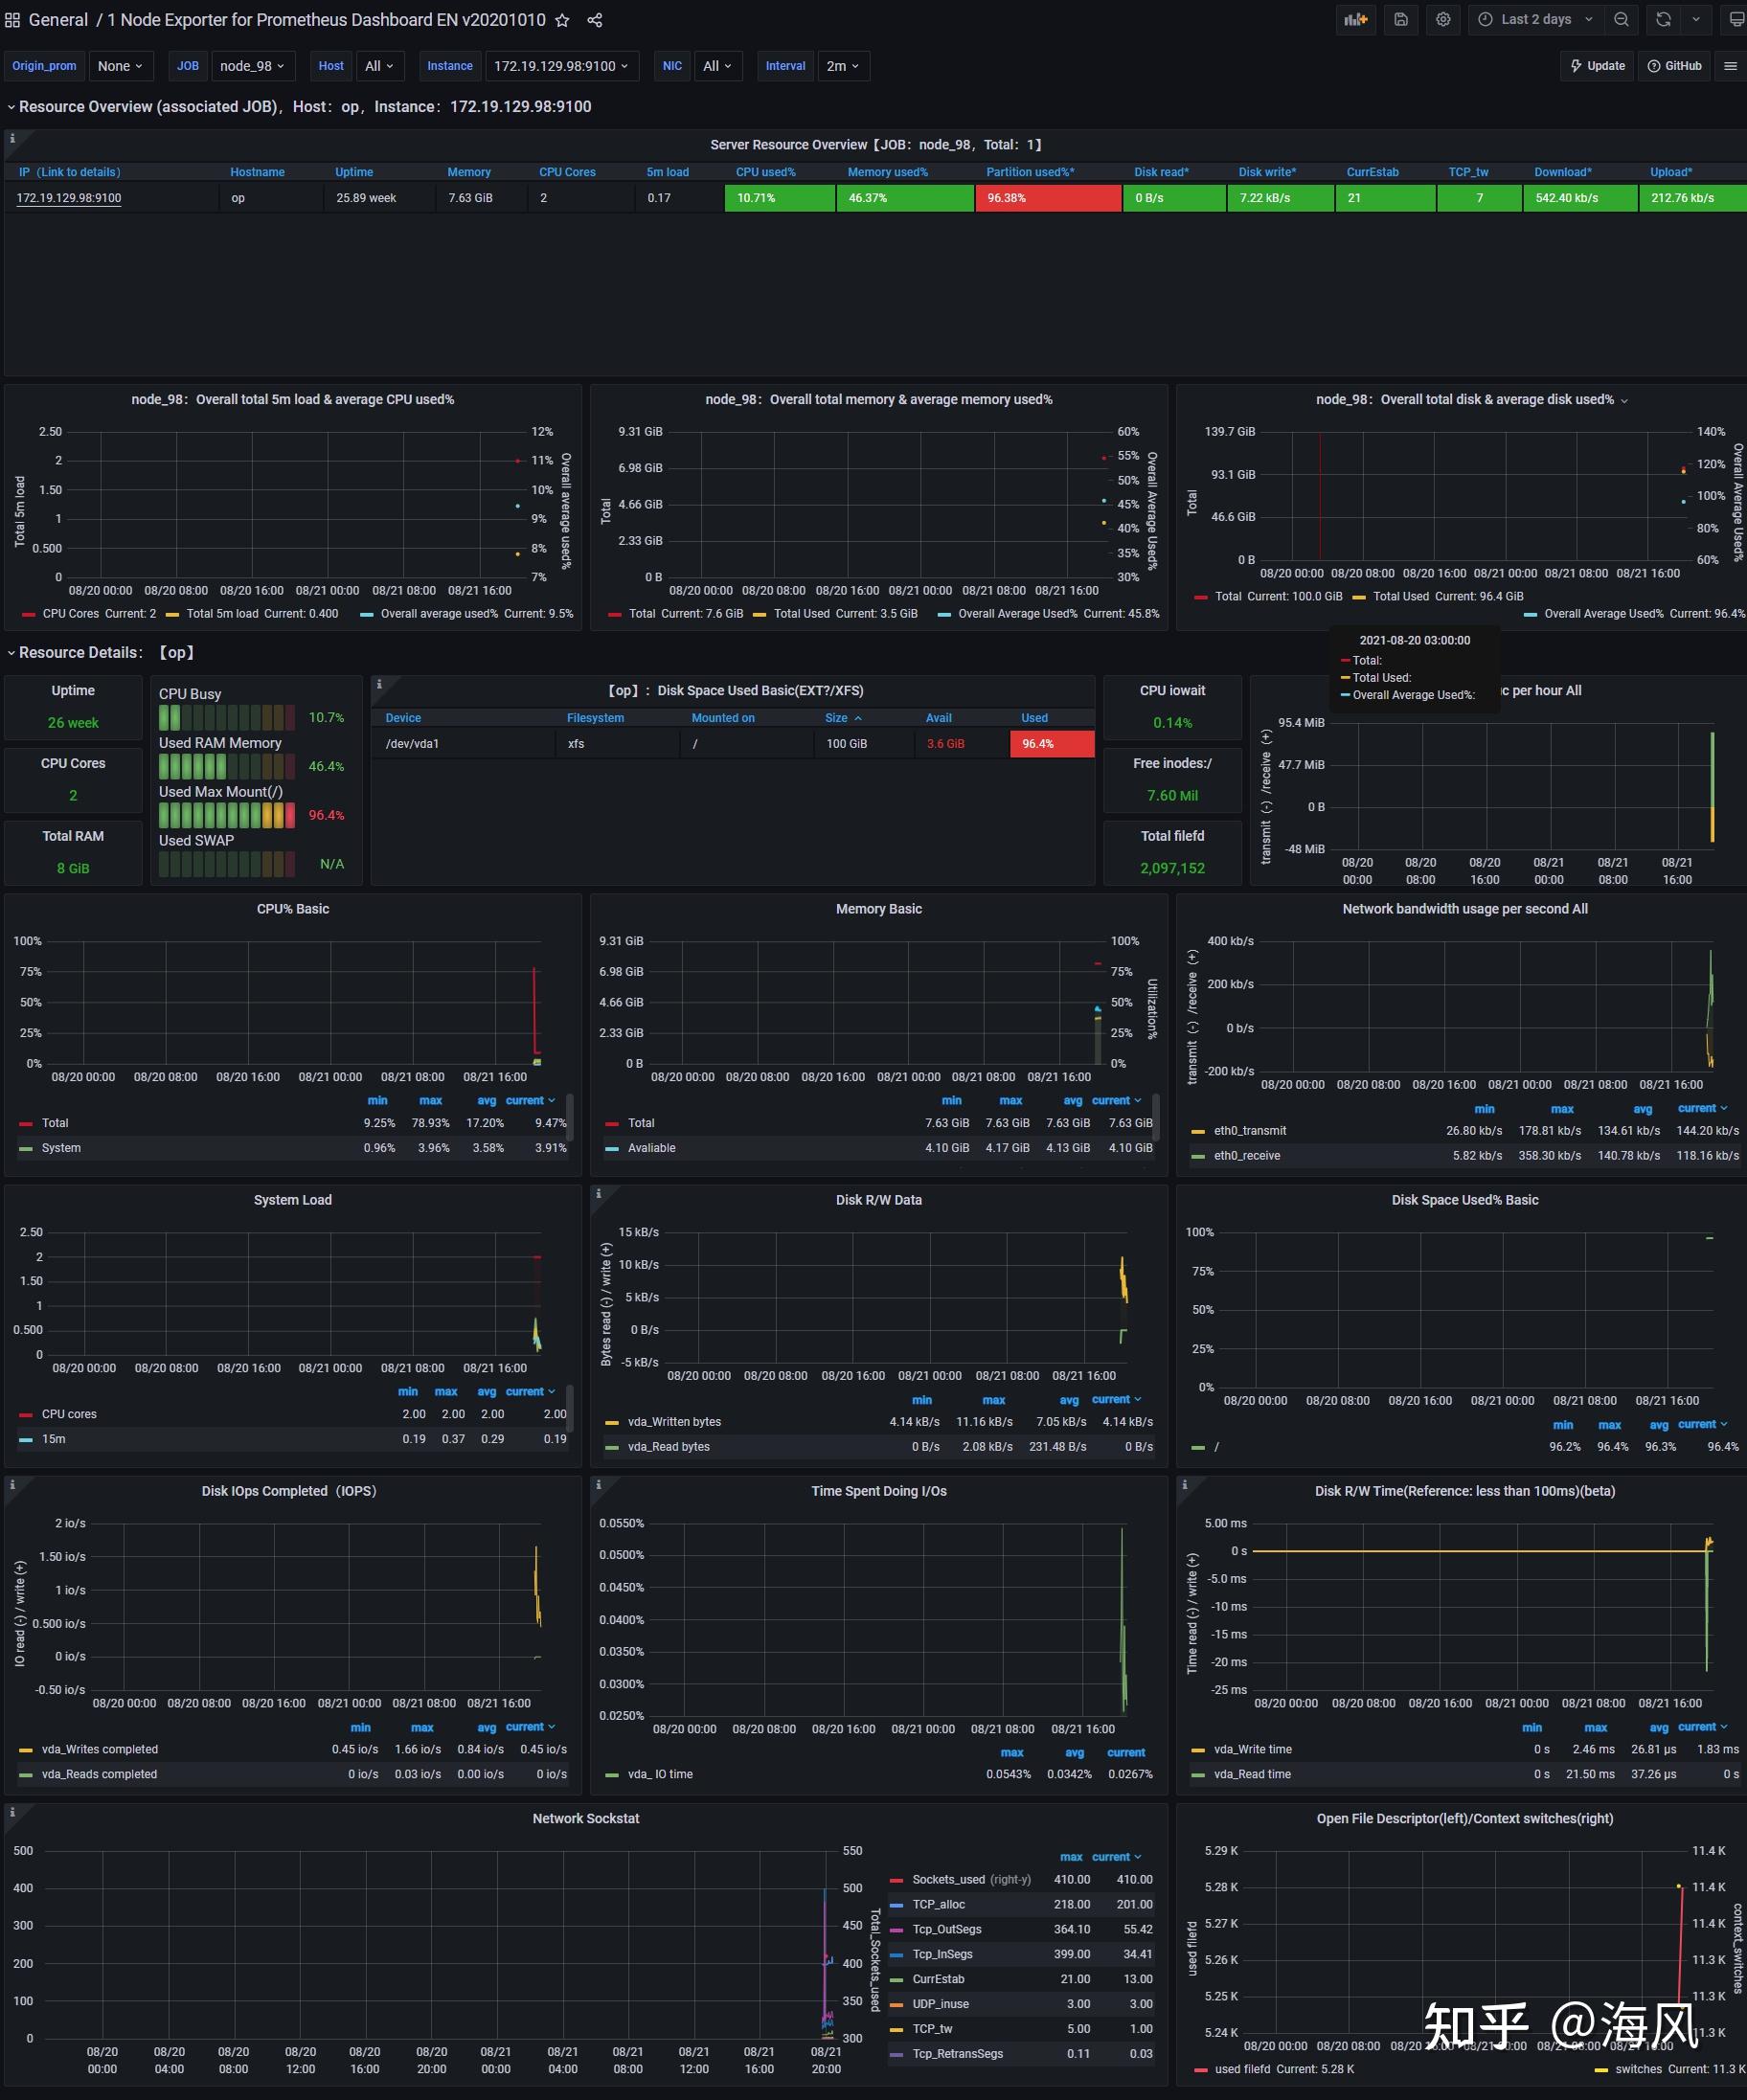
Task: Open the Interval dropdown showing 2m
Action: coord(843,66)
